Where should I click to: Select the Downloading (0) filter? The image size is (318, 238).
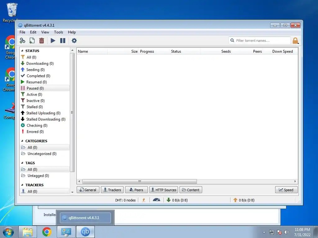tap(45, 64)
